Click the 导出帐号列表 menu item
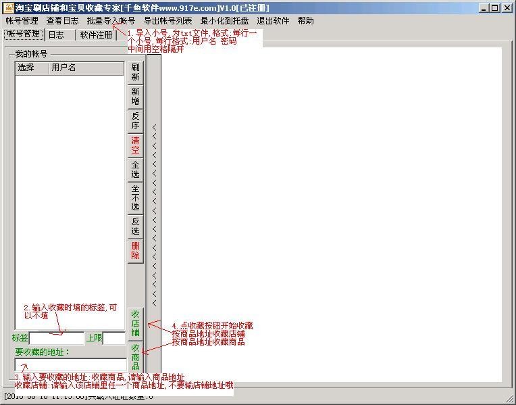 pos(167,21)
